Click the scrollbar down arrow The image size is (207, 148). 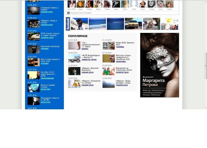point(205,108)
